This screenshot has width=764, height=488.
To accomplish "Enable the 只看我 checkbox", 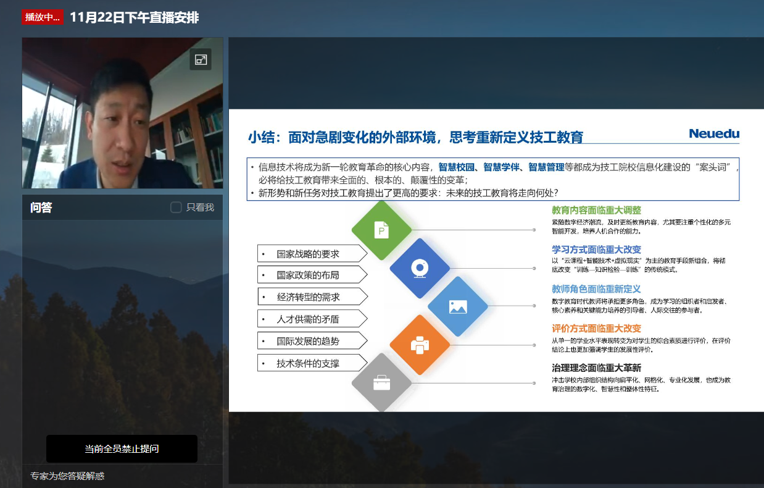I will tap(176, 208).
